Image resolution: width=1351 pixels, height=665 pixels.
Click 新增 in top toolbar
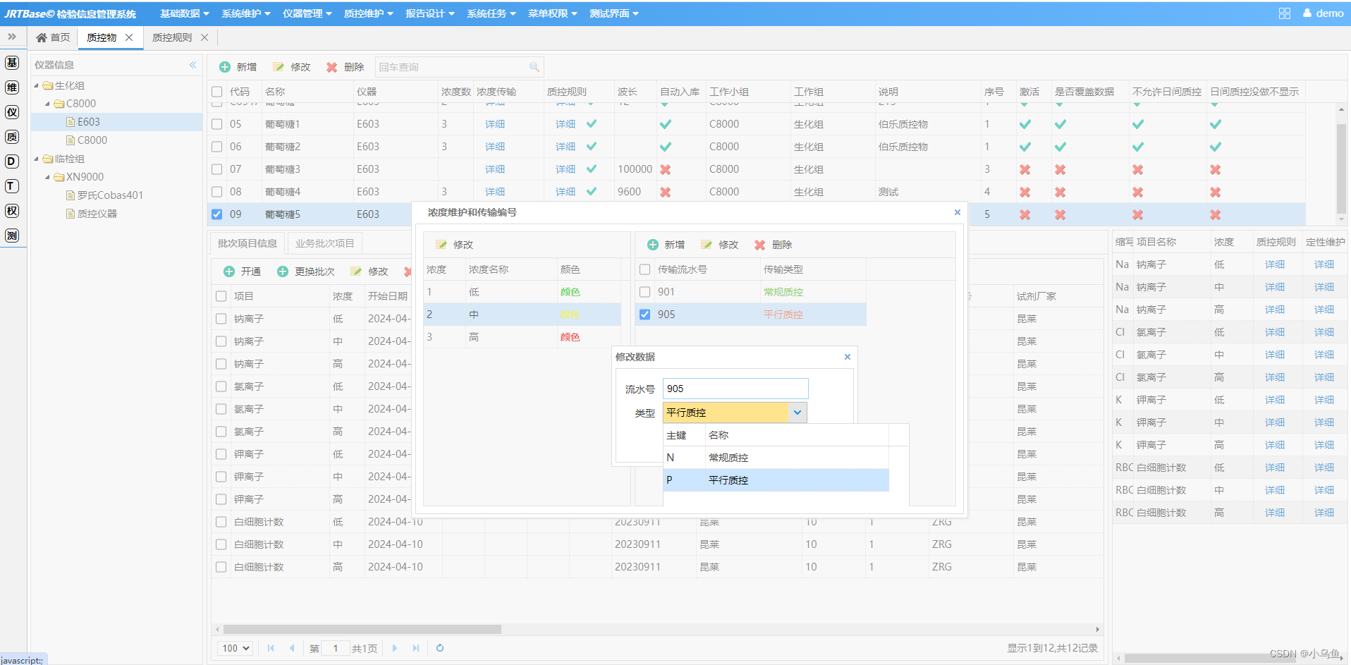pyautogui.click(x=238, y=67)
